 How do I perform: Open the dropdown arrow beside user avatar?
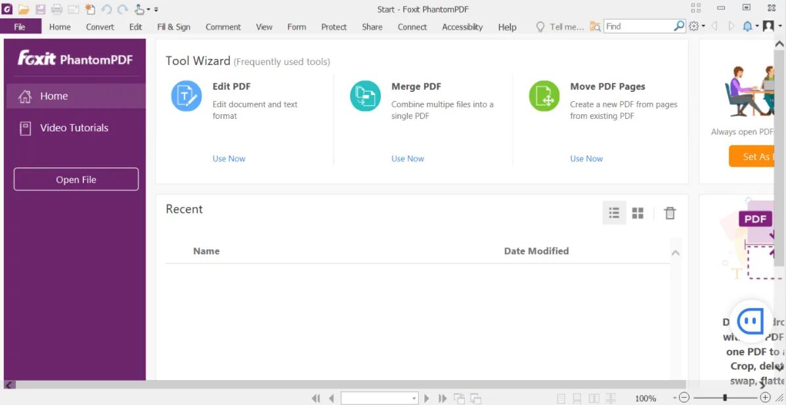pyautogui.click(x=780, y=26)
